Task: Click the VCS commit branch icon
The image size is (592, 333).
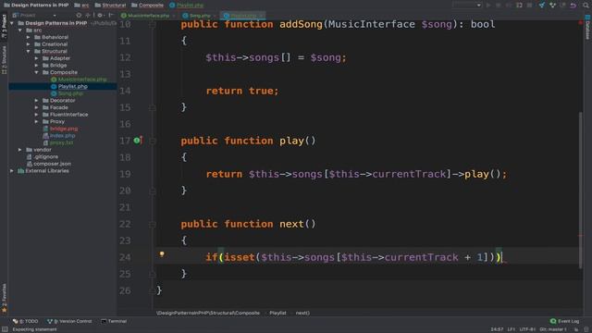Action: (552, 5)
